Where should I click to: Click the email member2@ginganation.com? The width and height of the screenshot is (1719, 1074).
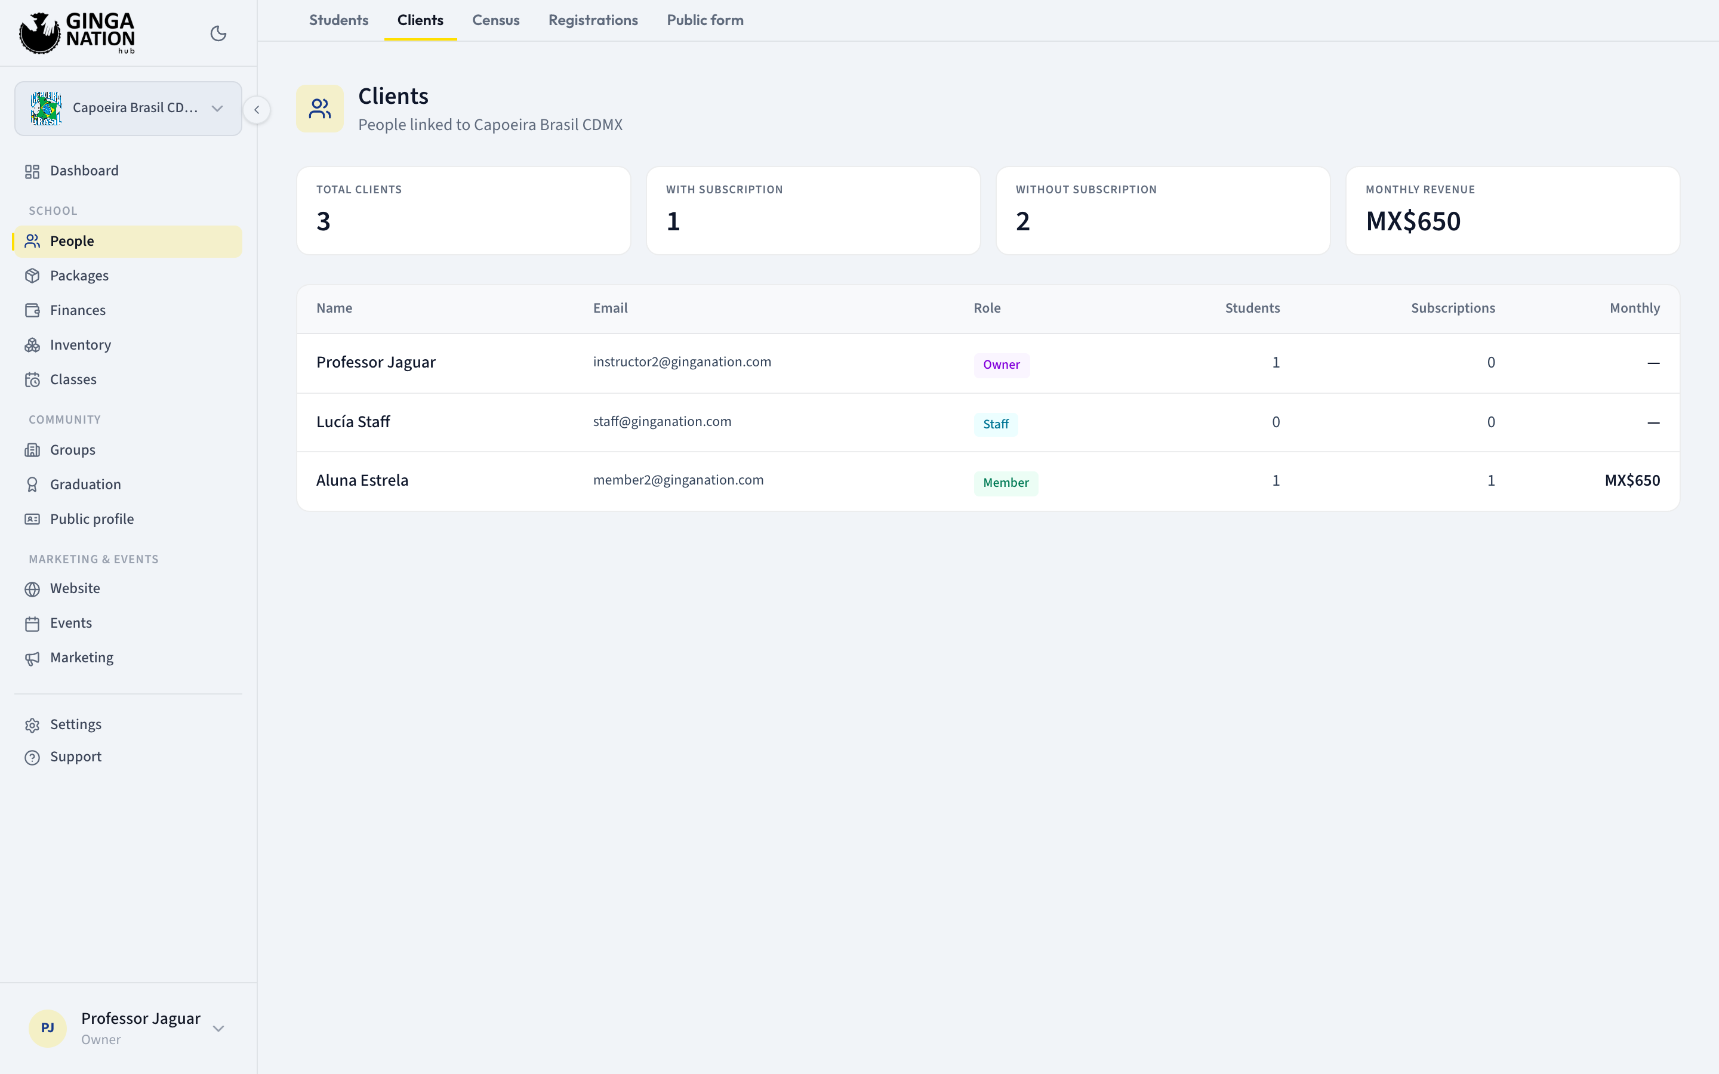pos(679,480)
